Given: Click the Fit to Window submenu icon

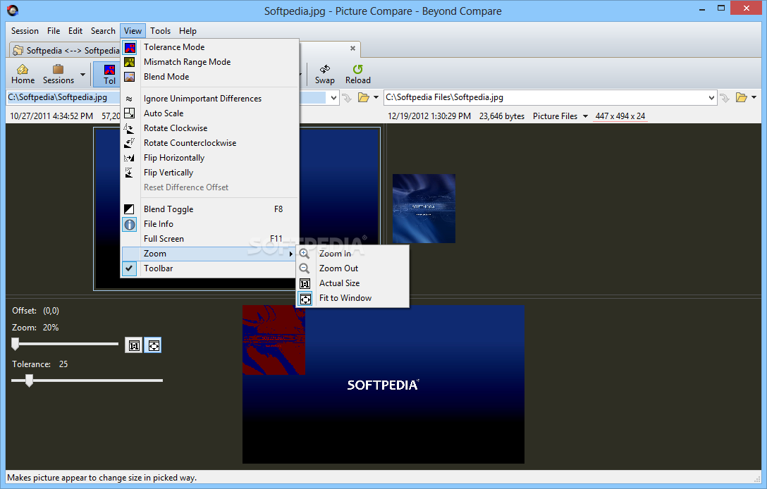Looking at the screenshot, I should [305, 299].
